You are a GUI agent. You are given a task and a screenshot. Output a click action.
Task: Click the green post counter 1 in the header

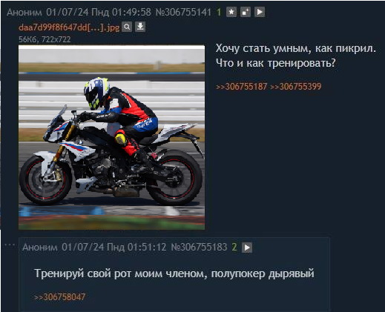(x=219, y=12)
